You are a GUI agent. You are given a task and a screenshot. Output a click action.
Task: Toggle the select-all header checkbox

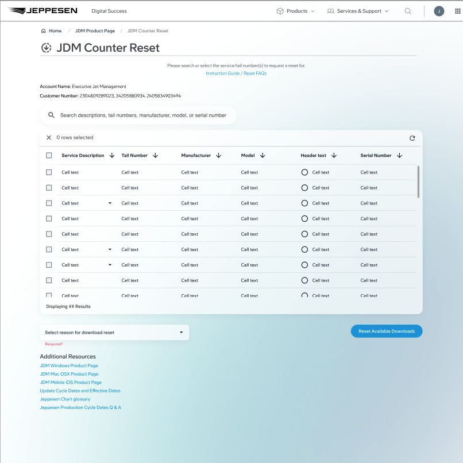(x=49, y=155)
